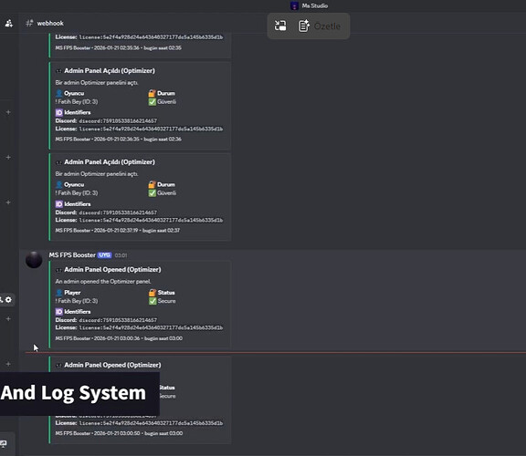Click the Identifiers heading in 02:37:19 embed

78,204
